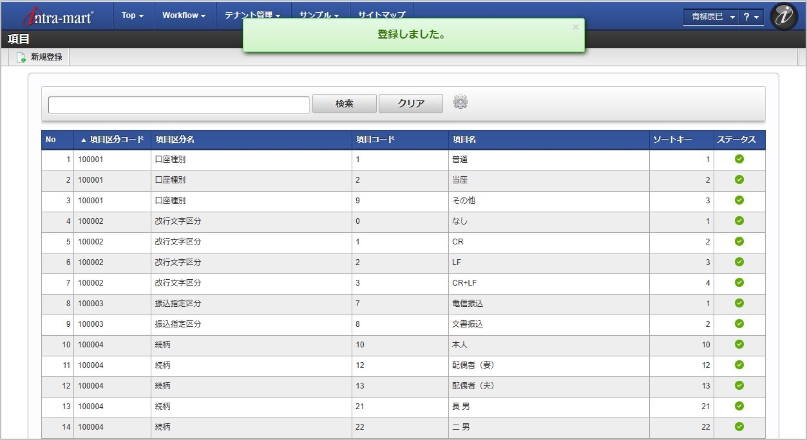Viewport: 807px width, 440px height.
Task: Open the サンプル dropdown menu
Action: (x=319, y=15)
